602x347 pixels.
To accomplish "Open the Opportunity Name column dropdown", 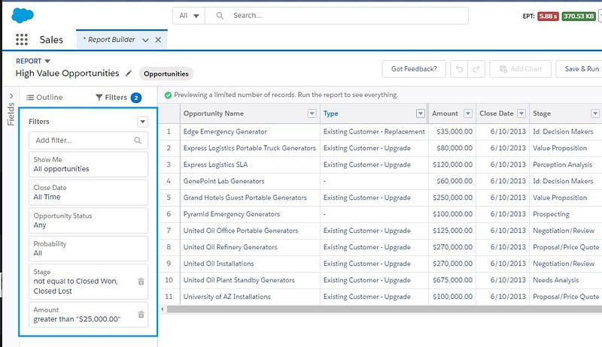I will (312, 113).
